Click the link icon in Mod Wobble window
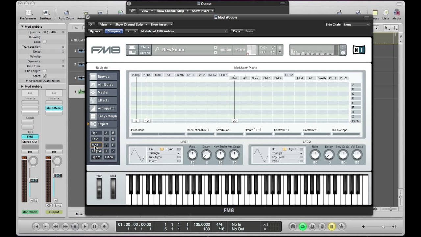421x237 pixels. point(91,24)
